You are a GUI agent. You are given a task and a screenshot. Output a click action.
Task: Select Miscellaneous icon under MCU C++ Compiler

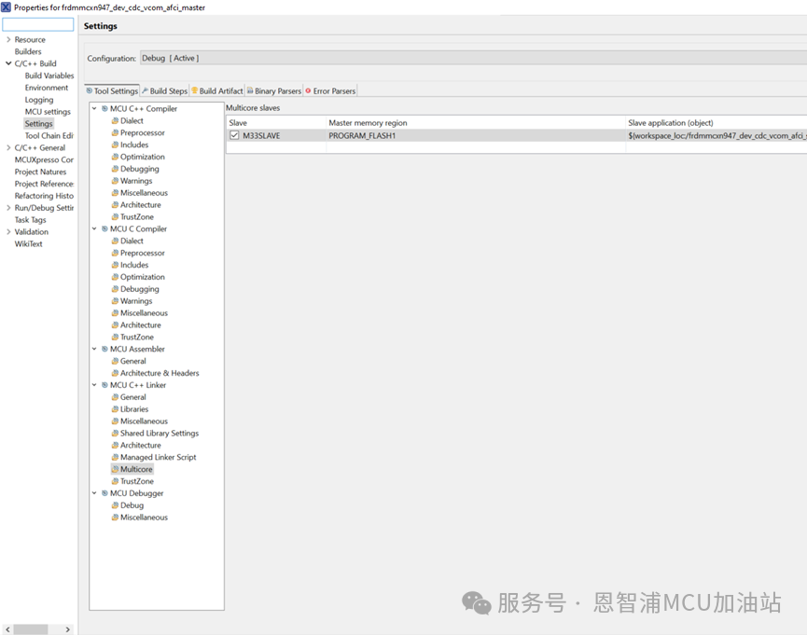pos(116,193)
